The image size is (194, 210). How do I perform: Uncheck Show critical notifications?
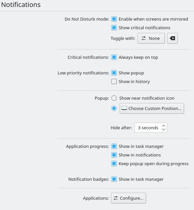(114, 28)
